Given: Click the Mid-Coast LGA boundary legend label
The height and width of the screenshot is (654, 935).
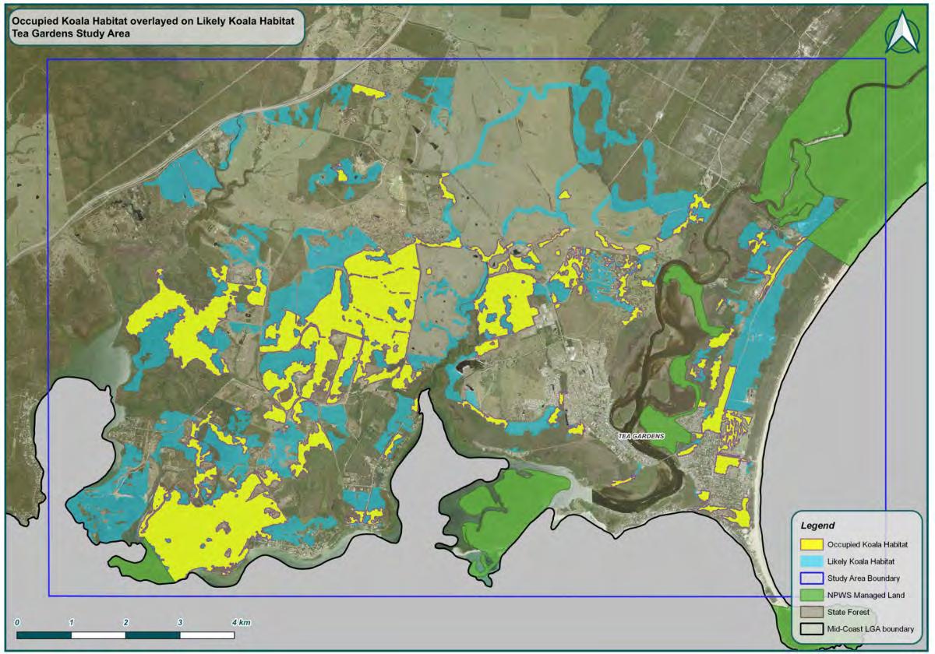Looking at the screenshot, I should pos(870,629).
